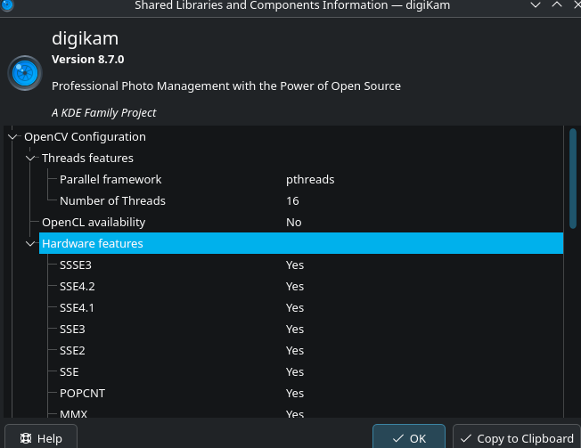
Task: Click the digikam heading text
Action: tap(85, 38)
